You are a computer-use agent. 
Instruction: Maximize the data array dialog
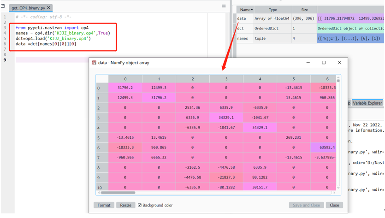[324, 63]
